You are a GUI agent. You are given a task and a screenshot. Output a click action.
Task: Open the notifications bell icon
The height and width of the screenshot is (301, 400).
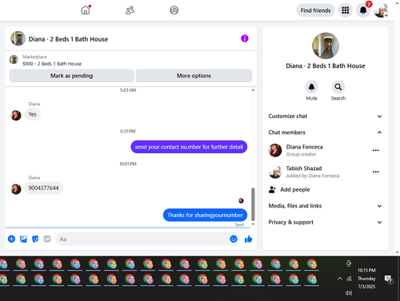click(x=363, y=10)
